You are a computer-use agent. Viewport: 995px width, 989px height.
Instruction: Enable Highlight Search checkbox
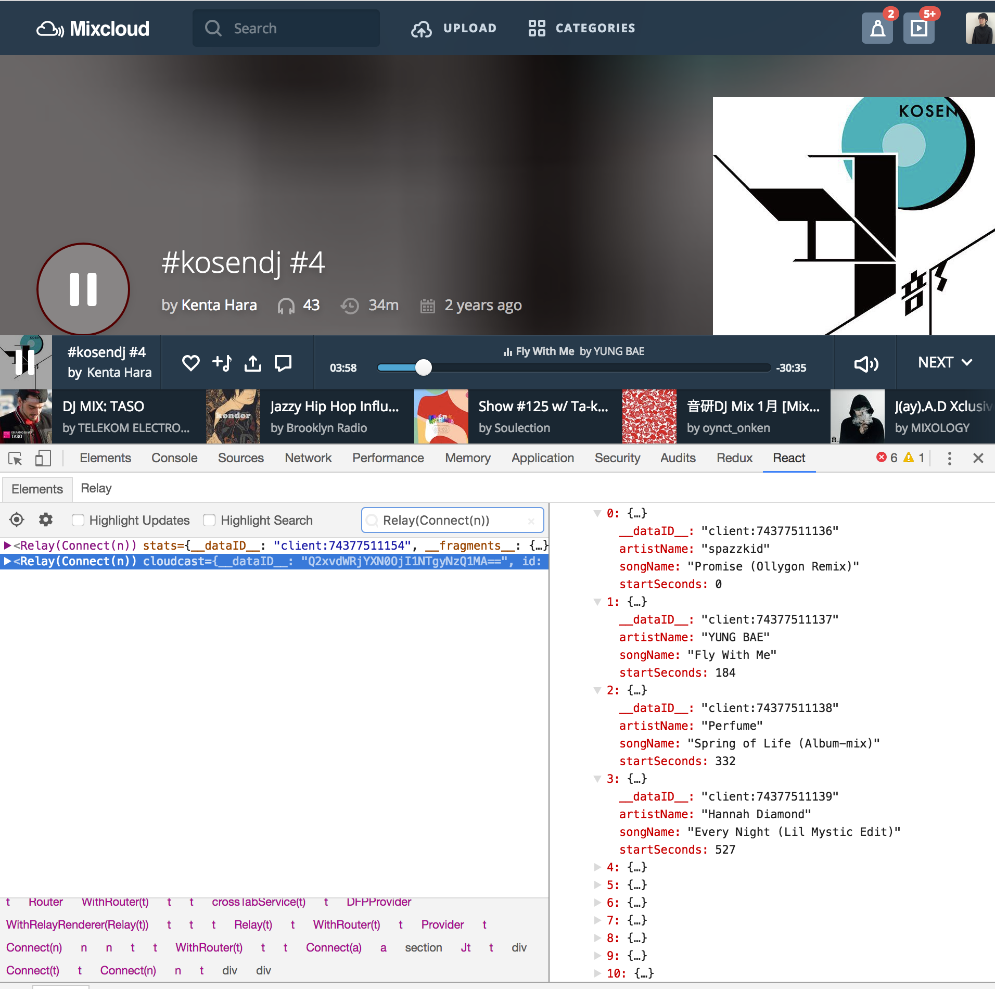tap(209, 520)
